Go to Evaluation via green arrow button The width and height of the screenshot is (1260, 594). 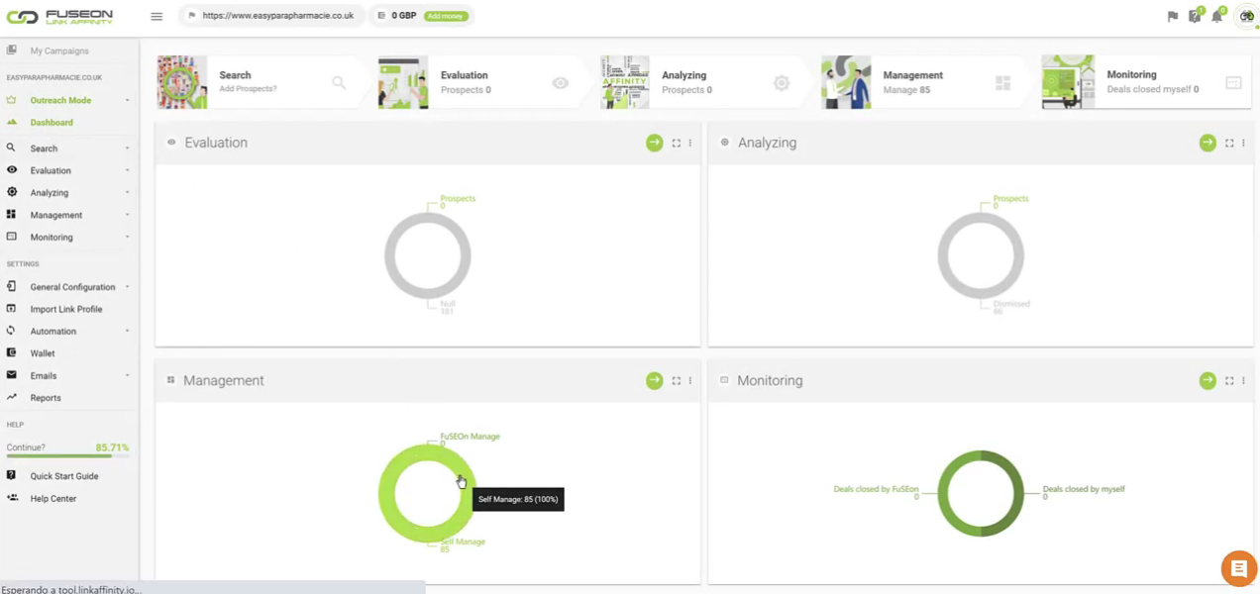pyautogui.click(x=654, y=143)
